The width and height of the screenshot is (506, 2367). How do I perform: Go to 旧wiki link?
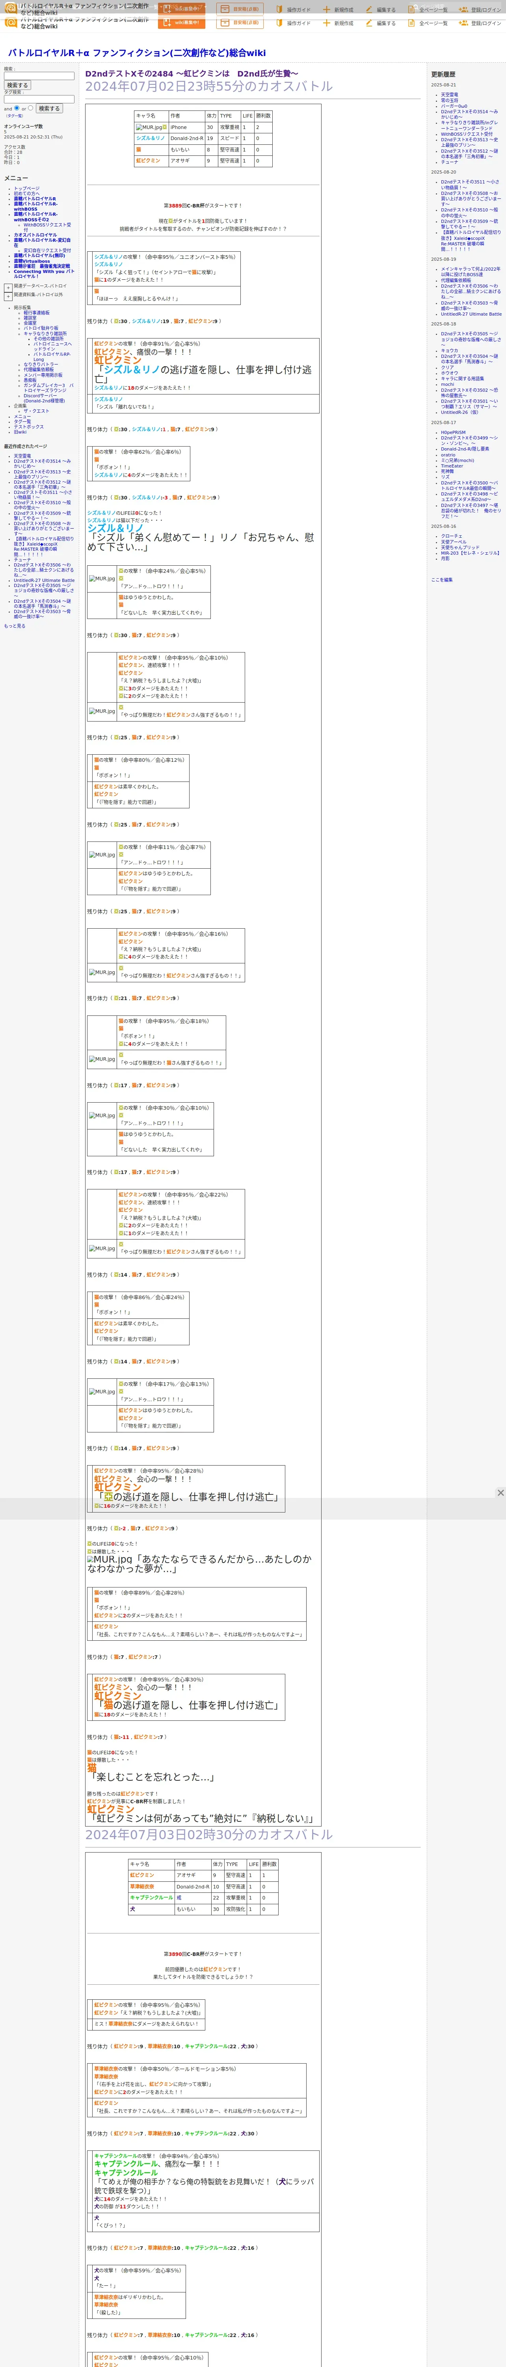tap(20, 432)
